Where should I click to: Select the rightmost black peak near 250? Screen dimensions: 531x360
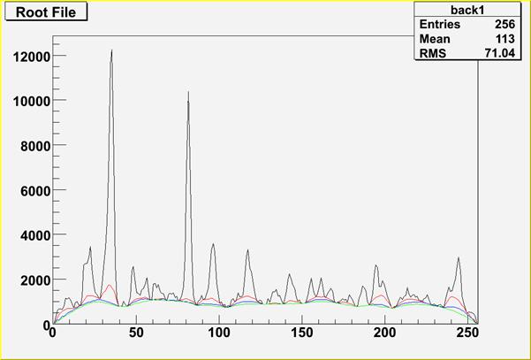[459, 258]
